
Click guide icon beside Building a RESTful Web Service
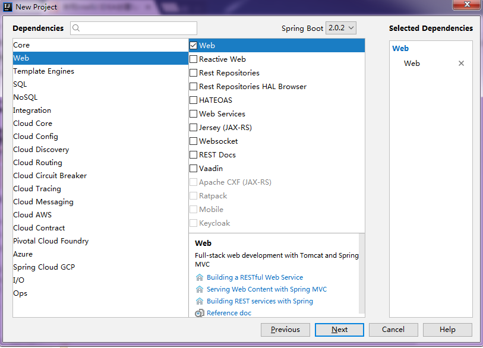(x=200, y=277)
